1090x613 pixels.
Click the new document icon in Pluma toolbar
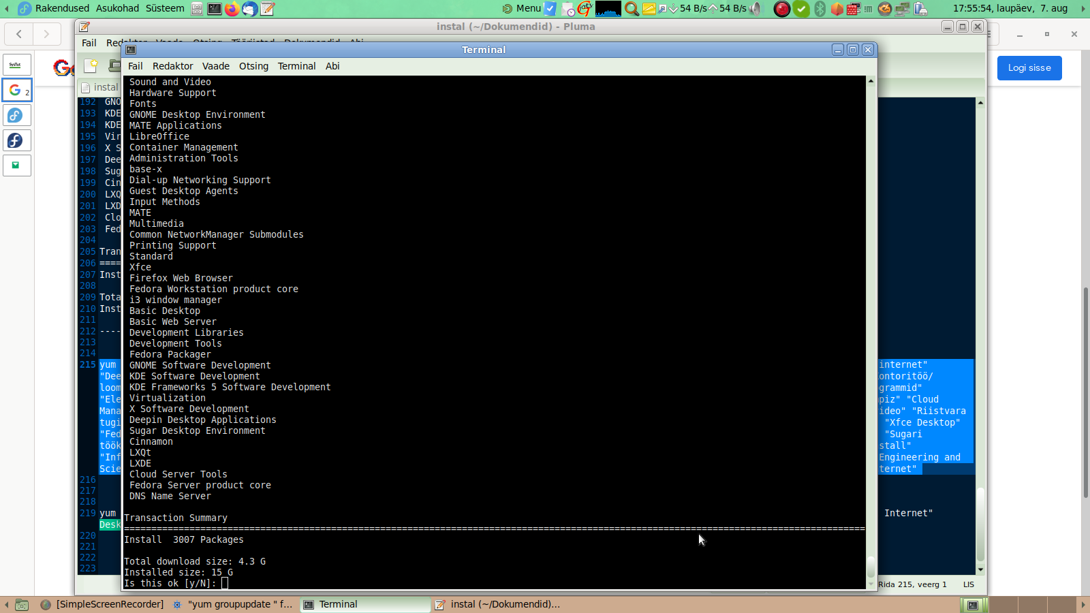(91, 65)
